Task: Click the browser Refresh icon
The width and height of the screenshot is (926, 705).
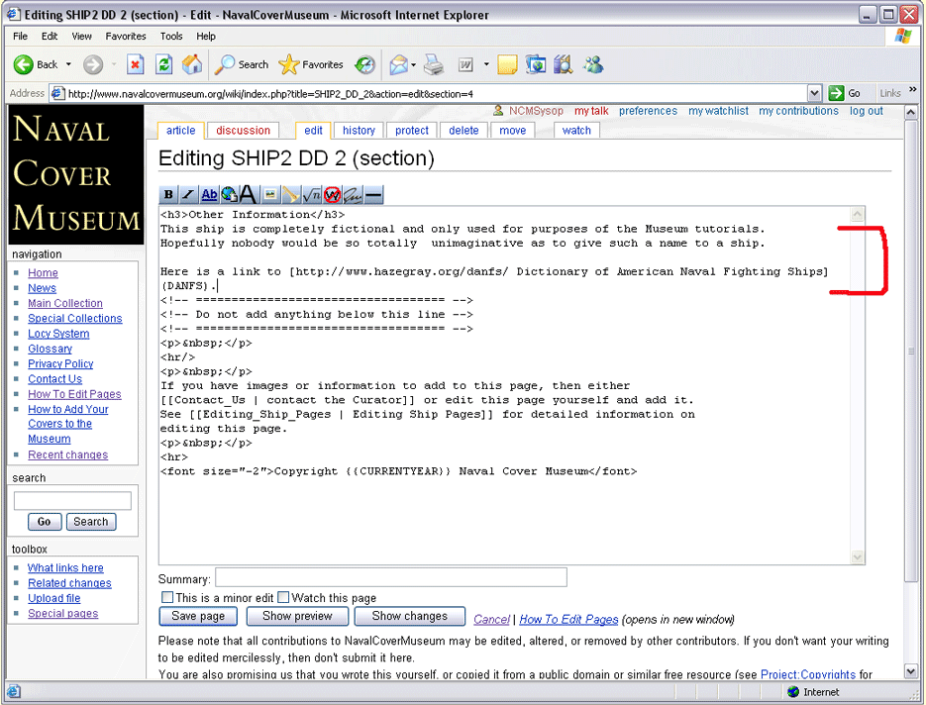Action: tap(164, 64)
